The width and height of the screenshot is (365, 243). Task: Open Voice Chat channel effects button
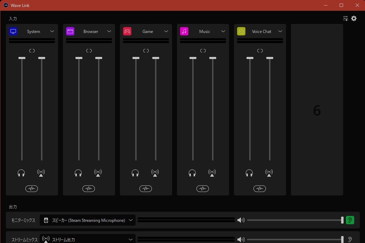[x=260, y=189]
